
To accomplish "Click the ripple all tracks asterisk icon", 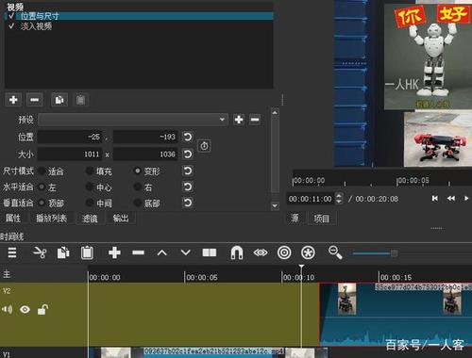I will coord(308,252).
